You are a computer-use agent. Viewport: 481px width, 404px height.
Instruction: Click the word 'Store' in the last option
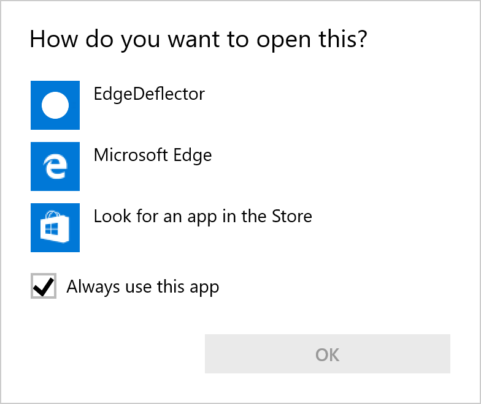pos(292,216)
